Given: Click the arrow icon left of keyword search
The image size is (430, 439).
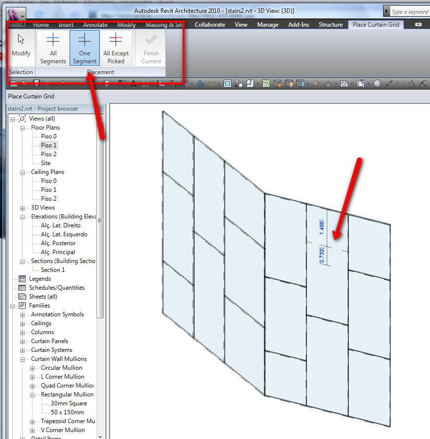Looking at the screenshot, I should [x=387, y=11].
